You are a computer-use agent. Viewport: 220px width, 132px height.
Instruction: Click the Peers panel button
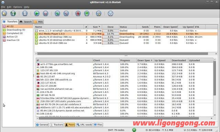tap(70, 124)
